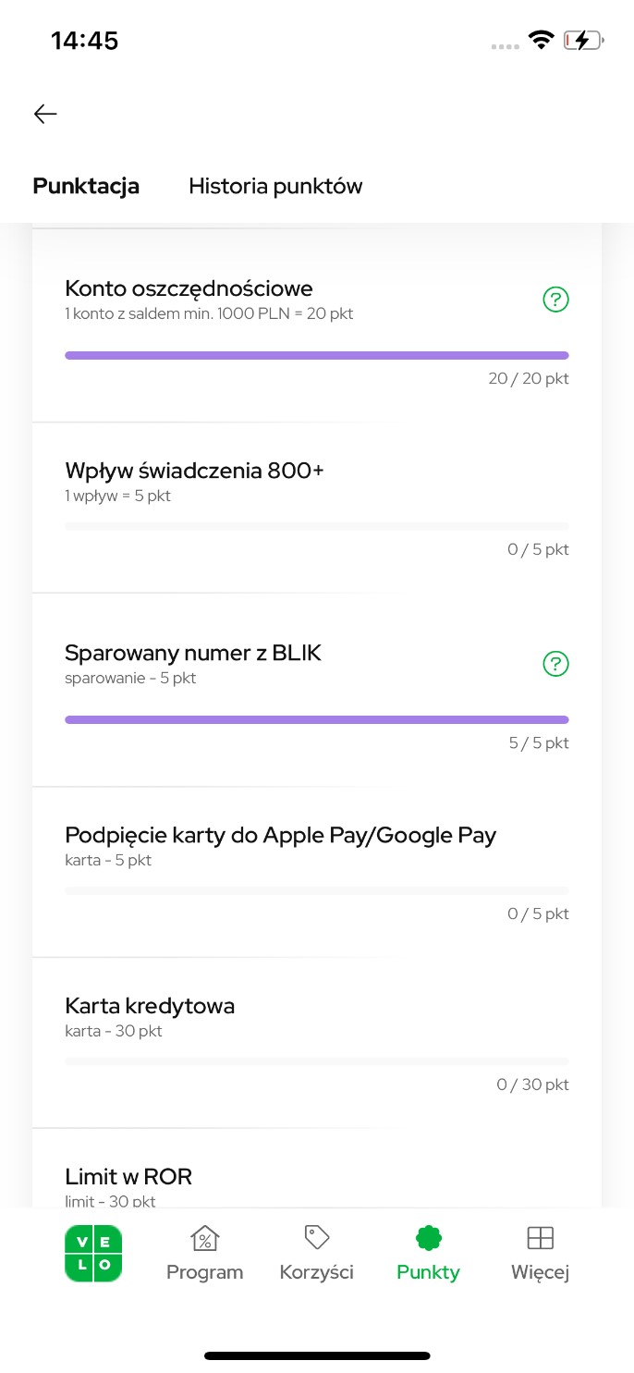Tap help icon beside Sparowany numer z BLIK
634x1373 pixels.
555,664
